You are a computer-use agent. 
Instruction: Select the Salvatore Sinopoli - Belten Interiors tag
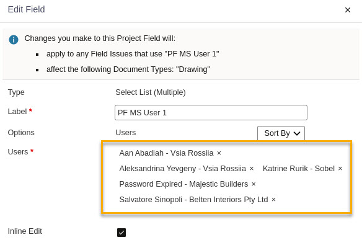tap(193, 200)
